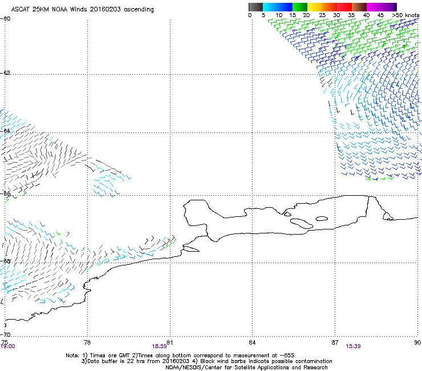Viewport: 422px width, 371px height.
Task: Click the -68 latitude axis label
Action: point(5,261)
